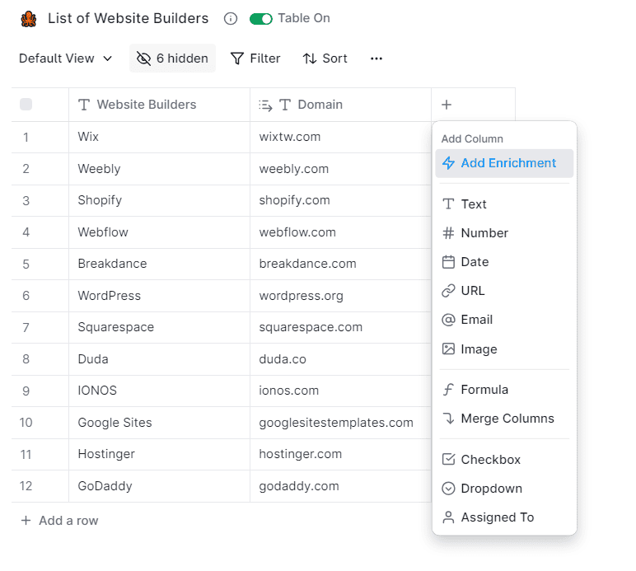The image size is (636, 571).
Task: Click row number 1
Action: (x=26, y=138)
